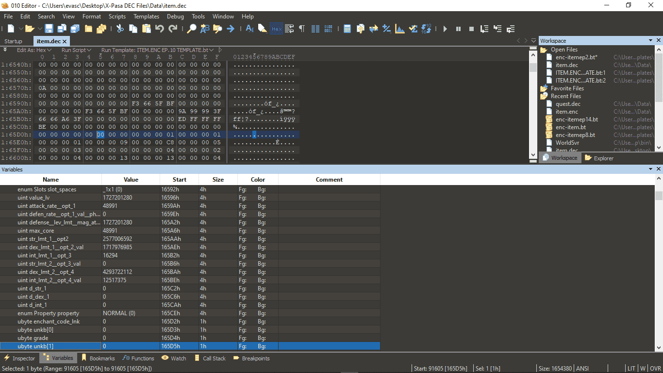Run the debug play button
This screenshot has height=373, width=663.
[445, 29]
